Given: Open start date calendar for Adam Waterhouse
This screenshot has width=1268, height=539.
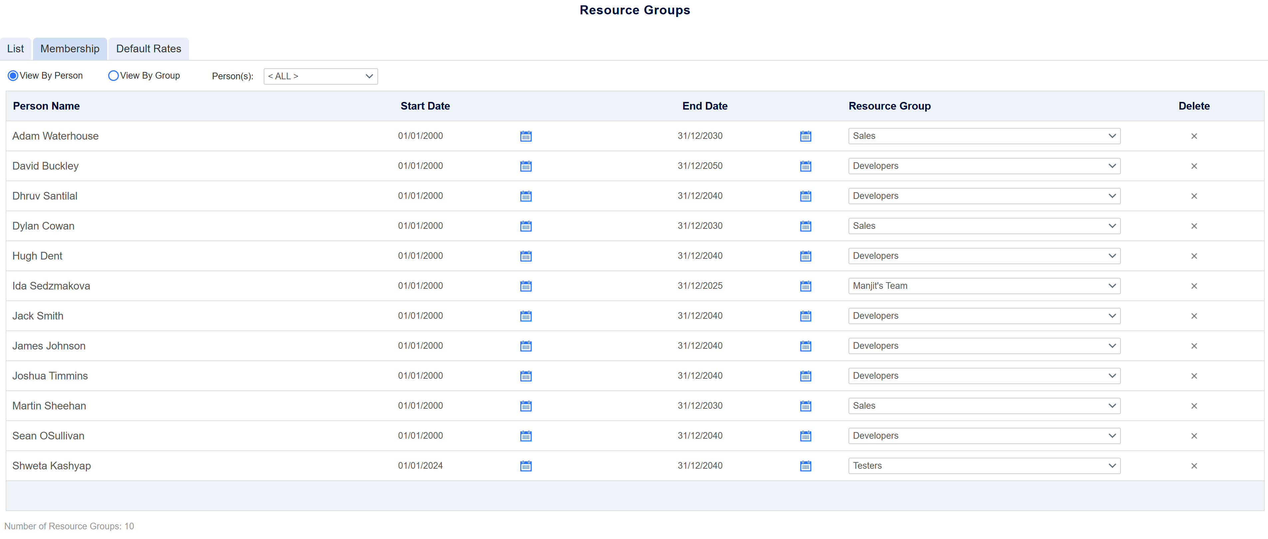Looking at the screenshot, I should 526,136.
